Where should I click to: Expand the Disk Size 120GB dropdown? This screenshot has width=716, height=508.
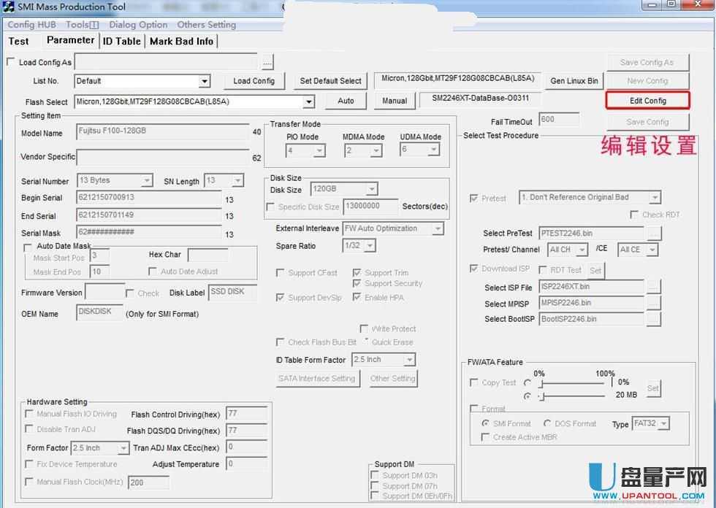coord(371,190)
